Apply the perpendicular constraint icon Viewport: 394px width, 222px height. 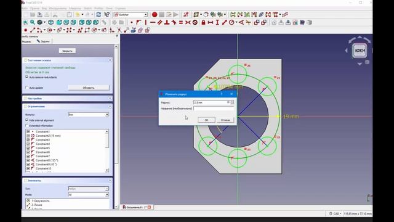point(167,22)
